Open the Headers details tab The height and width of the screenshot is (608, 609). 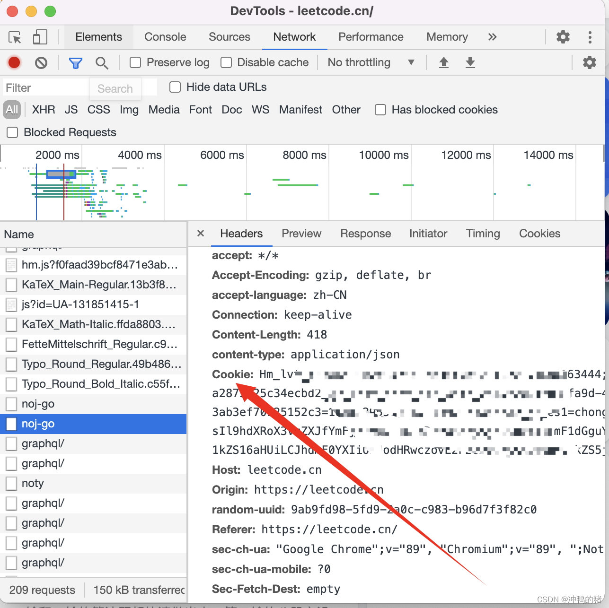pos(241,234)
